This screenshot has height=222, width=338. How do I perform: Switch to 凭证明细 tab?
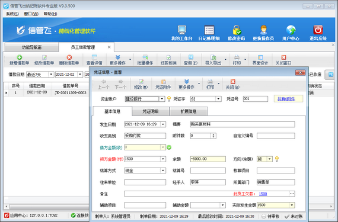click(151, 111)
